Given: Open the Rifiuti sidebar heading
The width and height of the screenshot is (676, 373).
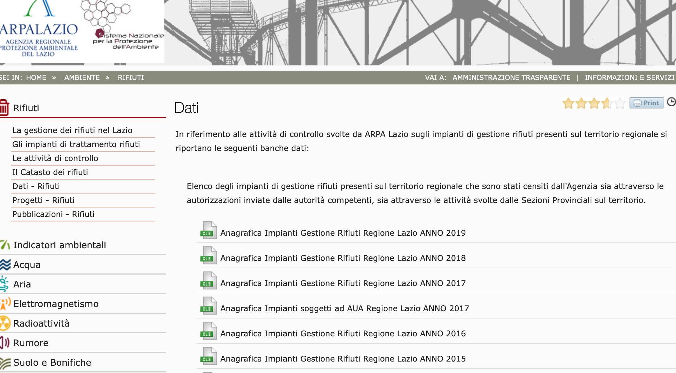Looking at the screenshot, I should click(x=26, y=108).
